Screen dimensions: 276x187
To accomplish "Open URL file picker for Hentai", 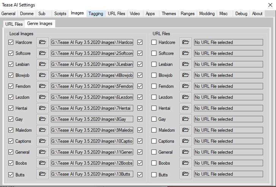I will 186,108.
